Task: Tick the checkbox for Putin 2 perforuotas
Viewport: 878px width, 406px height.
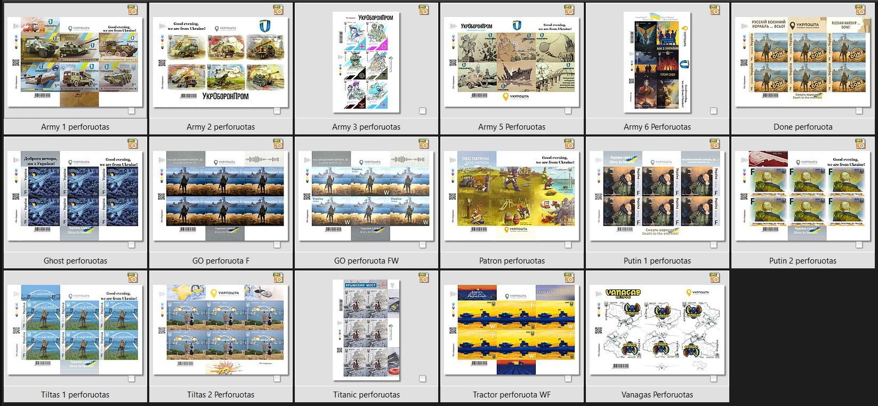Action: pyautogui.click(x=859, y=245)
